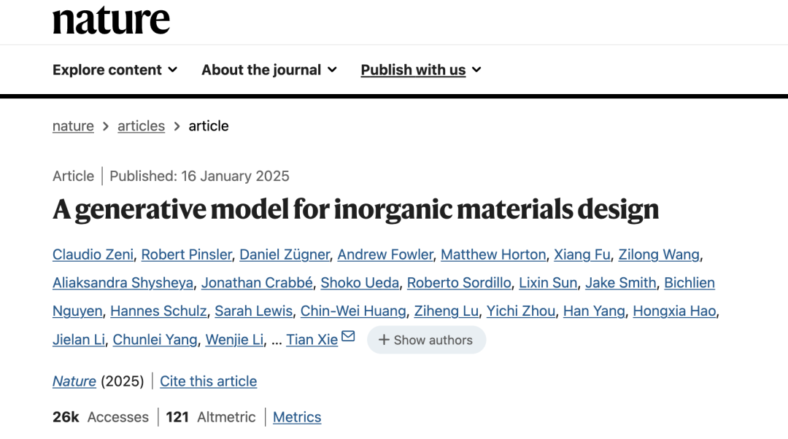Expand the Explore content menu
The image size is (788, 439).
click(115, 70)
